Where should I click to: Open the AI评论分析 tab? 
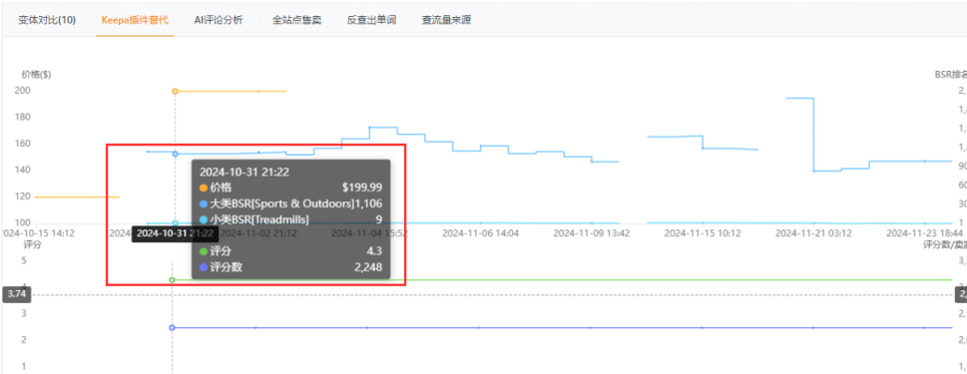219,20
